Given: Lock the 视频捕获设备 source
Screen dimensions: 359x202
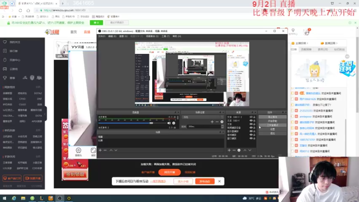Looking at the screenshot, I should point(254,127).
